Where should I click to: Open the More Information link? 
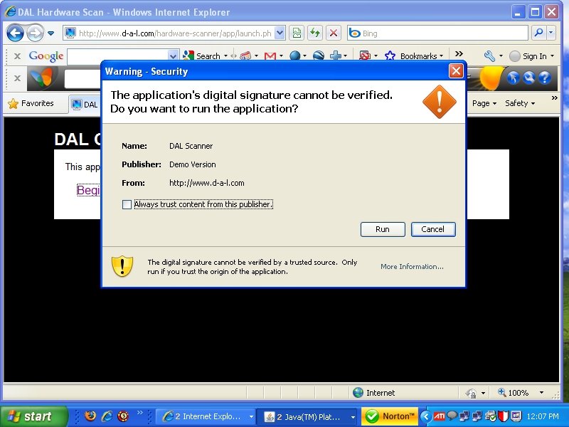[x=412, y=266]
